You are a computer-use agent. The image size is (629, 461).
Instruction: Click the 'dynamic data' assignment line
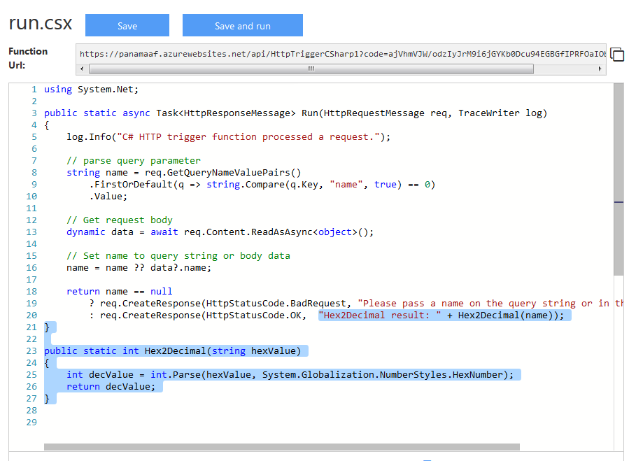(x=220, y=232)
